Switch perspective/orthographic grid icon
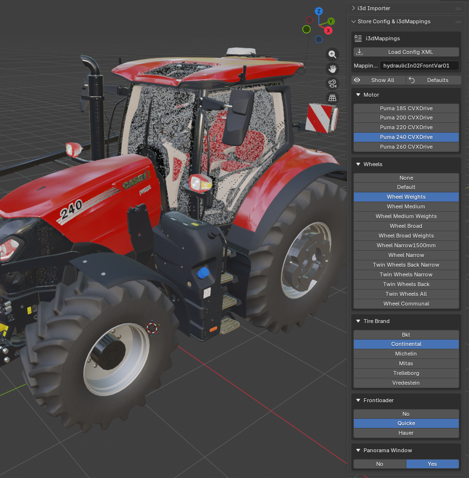Viewport: 469px width, 478px height. [332, 98]
